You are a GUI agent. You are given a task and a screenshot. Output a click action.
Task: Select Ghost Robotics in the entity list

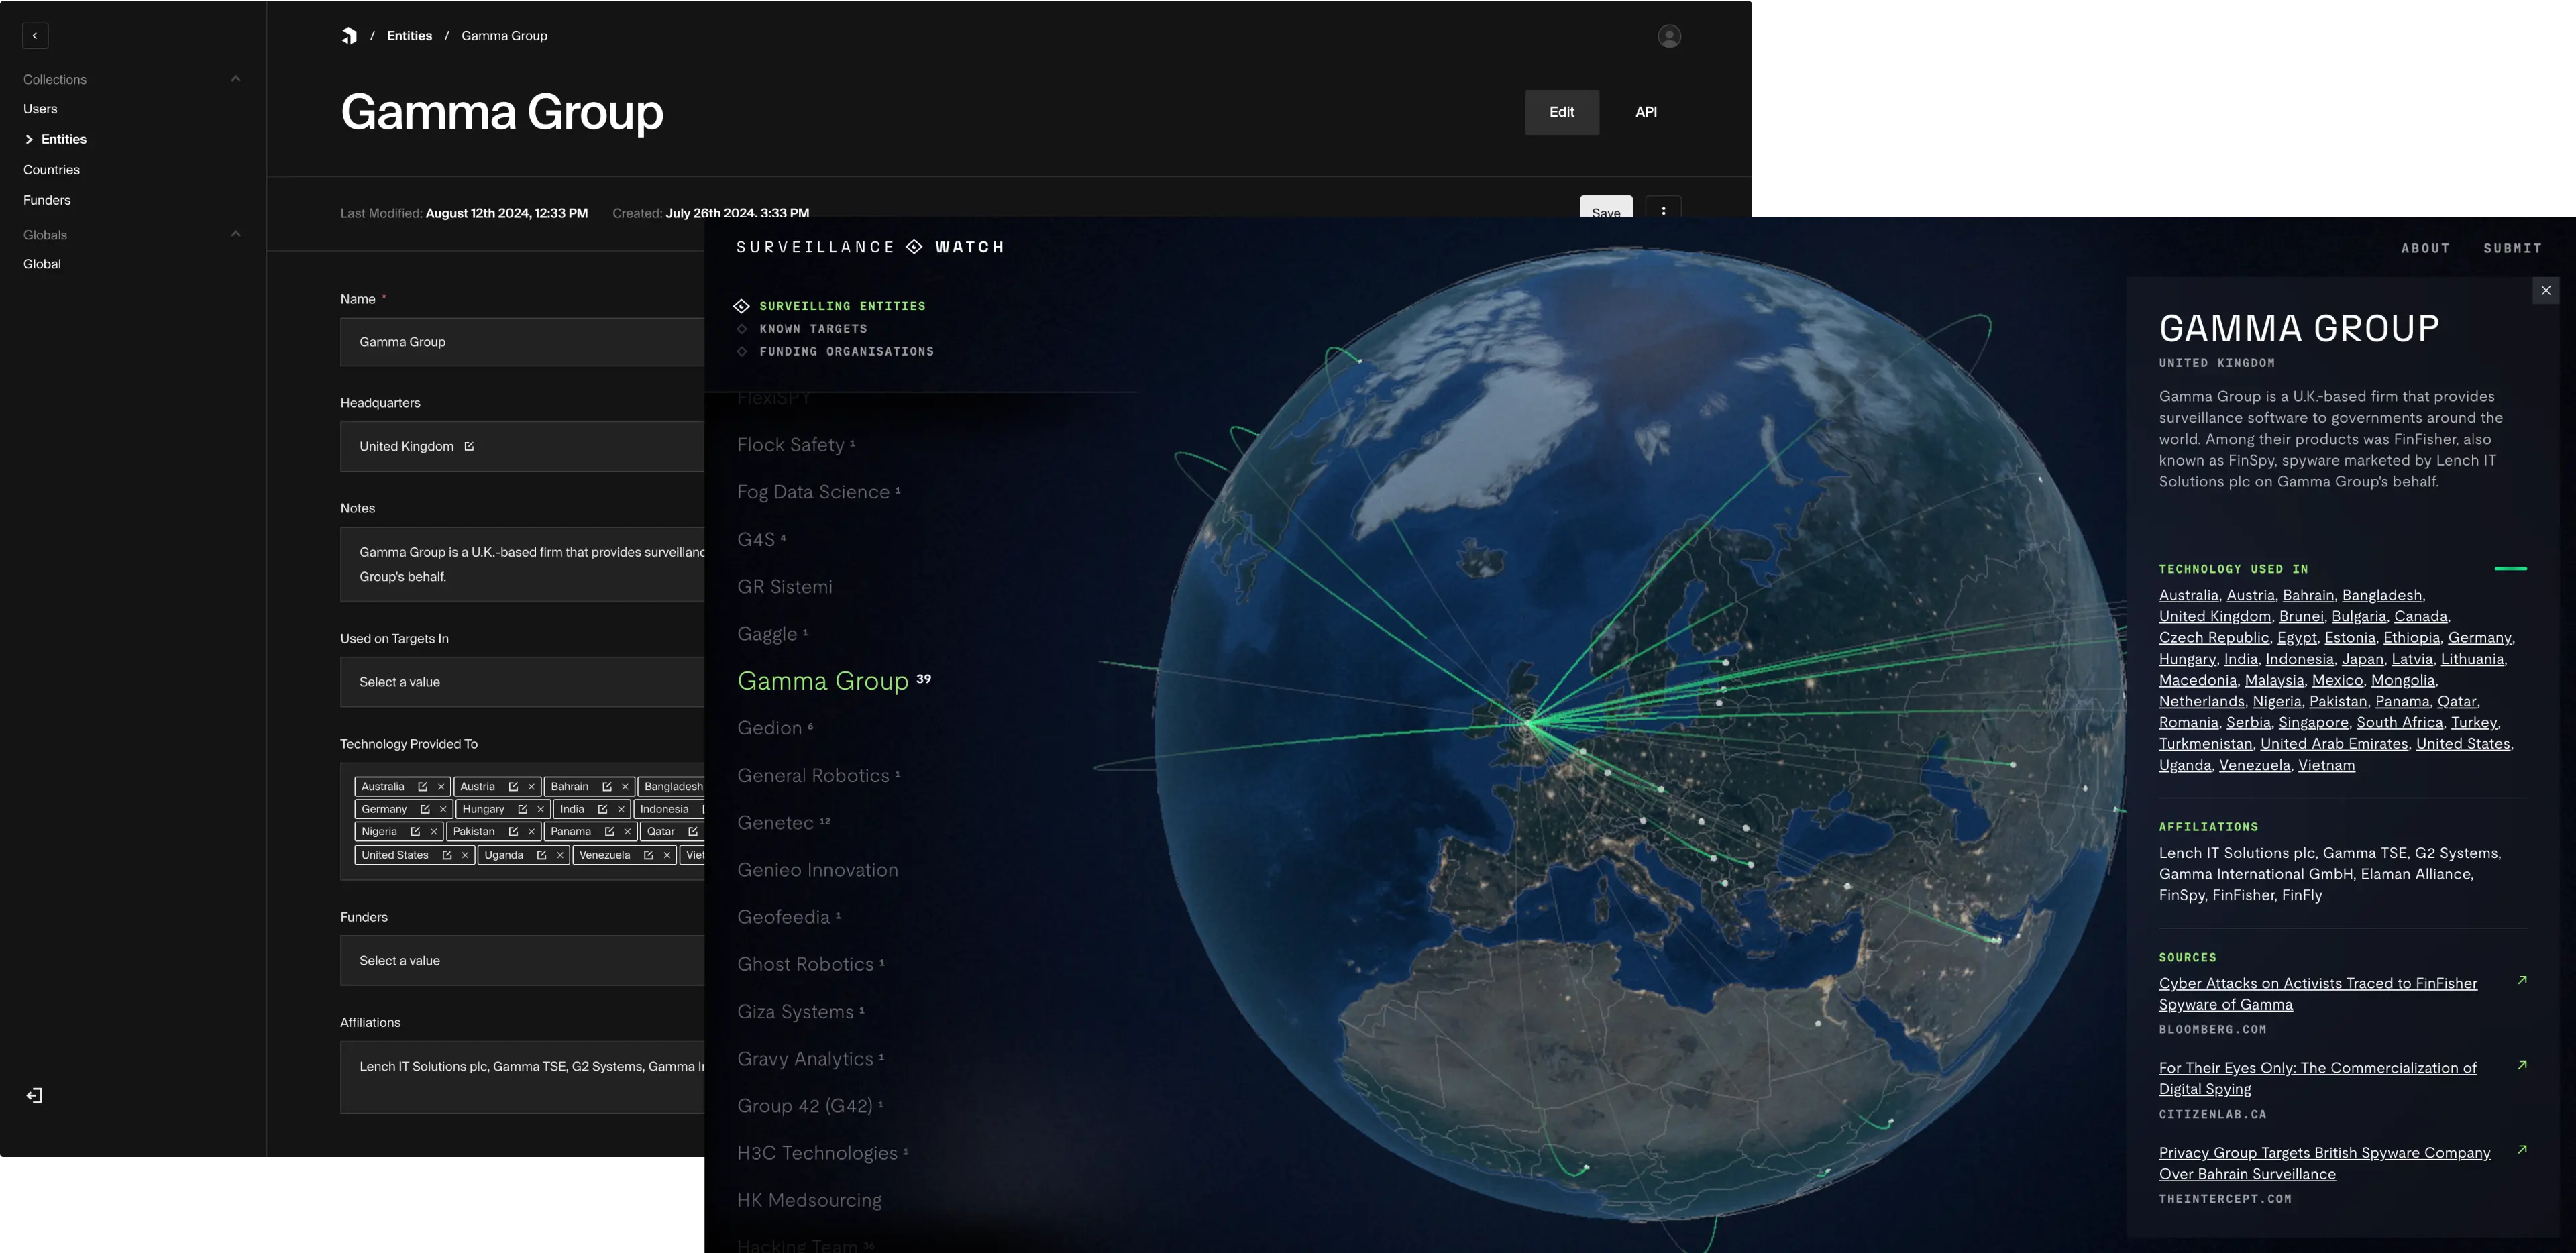pos(805,964)
